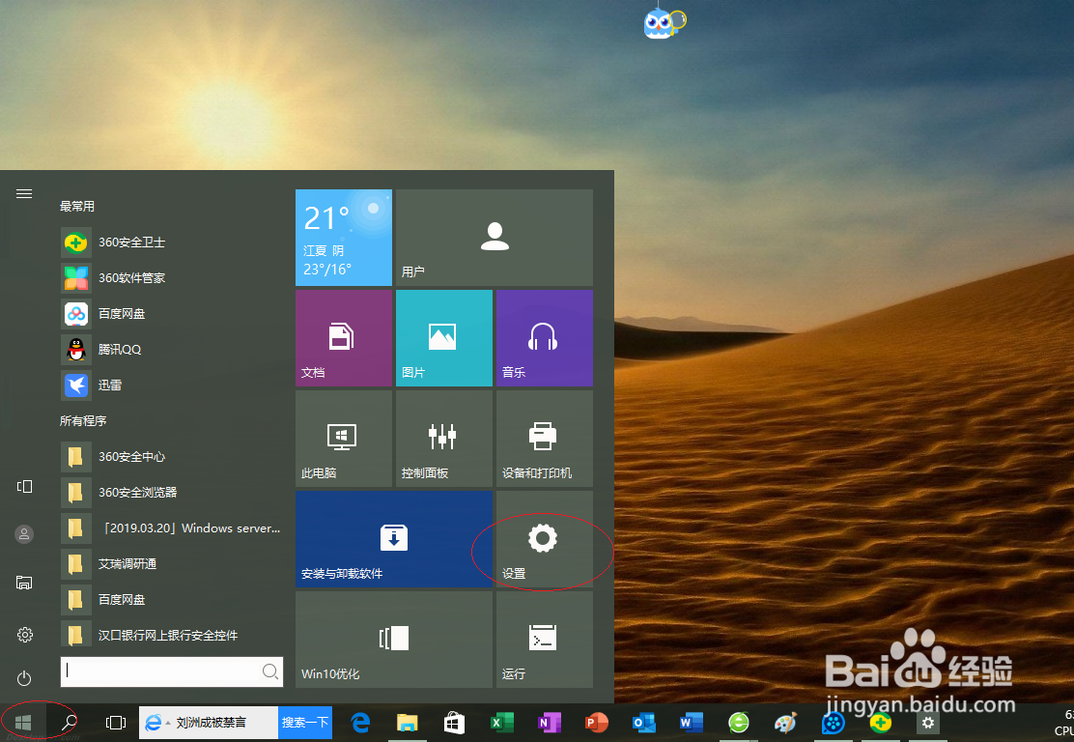
Task: Open the settings gear in Start sidebar
Action: (x=24, y=635)
